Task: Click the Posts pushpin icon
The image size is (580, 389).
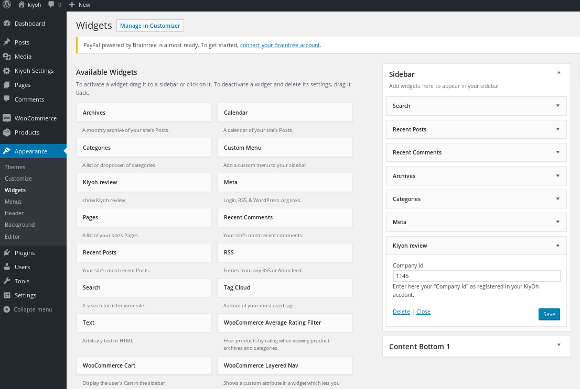Action: (7, 42)
